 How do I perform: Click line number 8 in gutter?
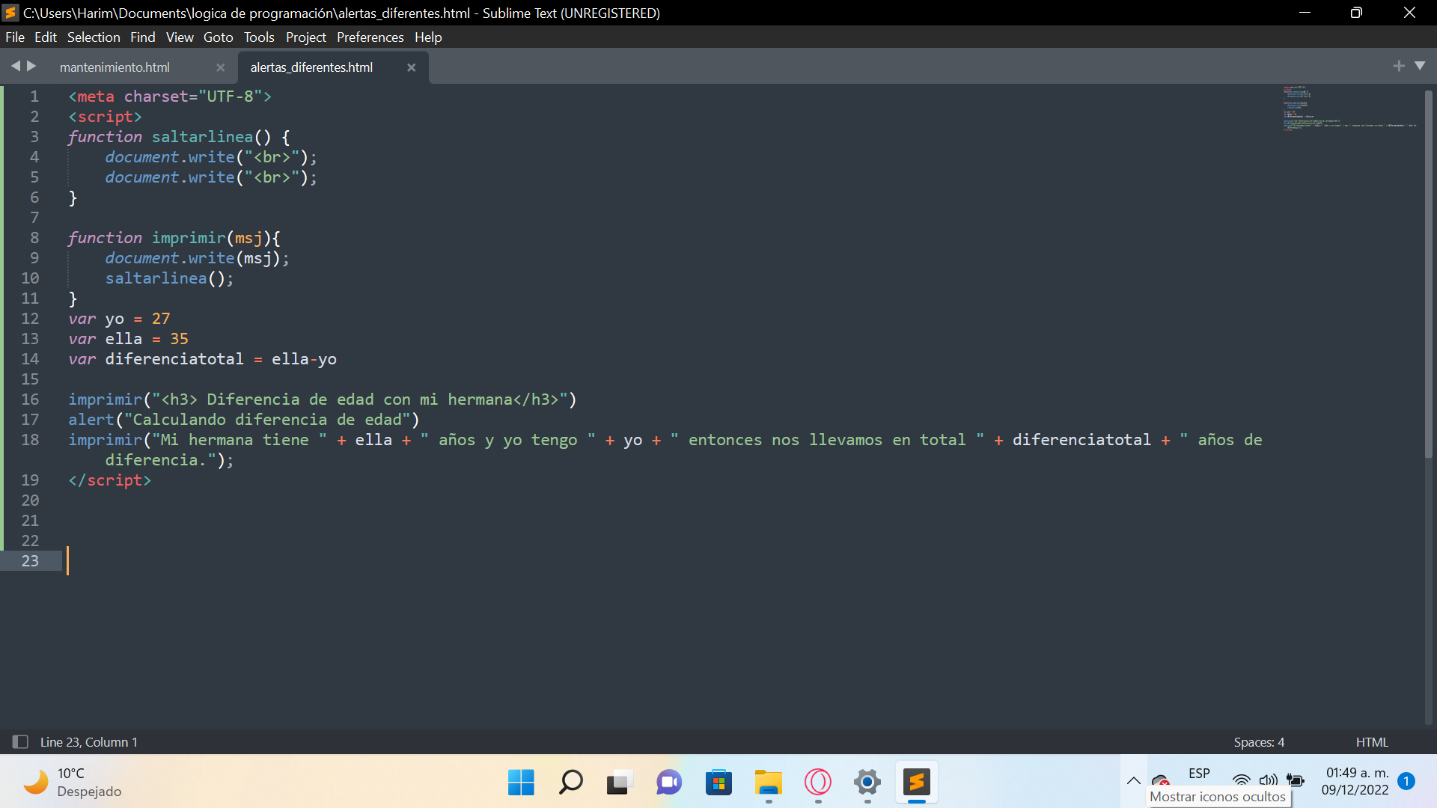tap(34, 237)
